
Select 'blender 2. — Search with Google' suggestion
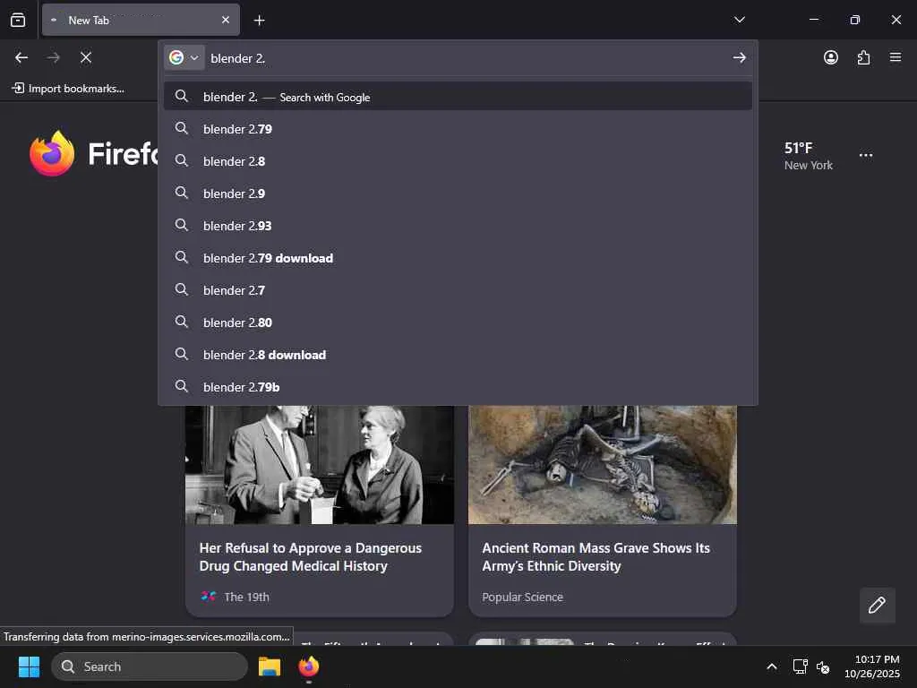458,97
